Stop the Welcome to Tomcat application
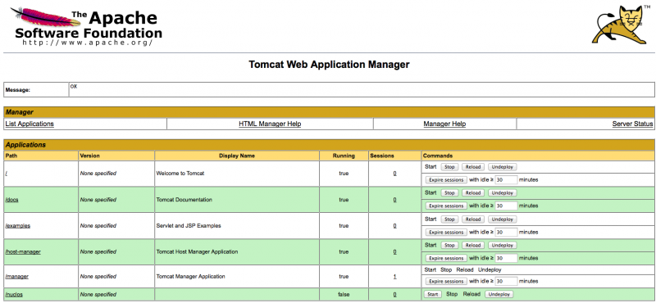This screenshot has width=656, height=303. 449,167
